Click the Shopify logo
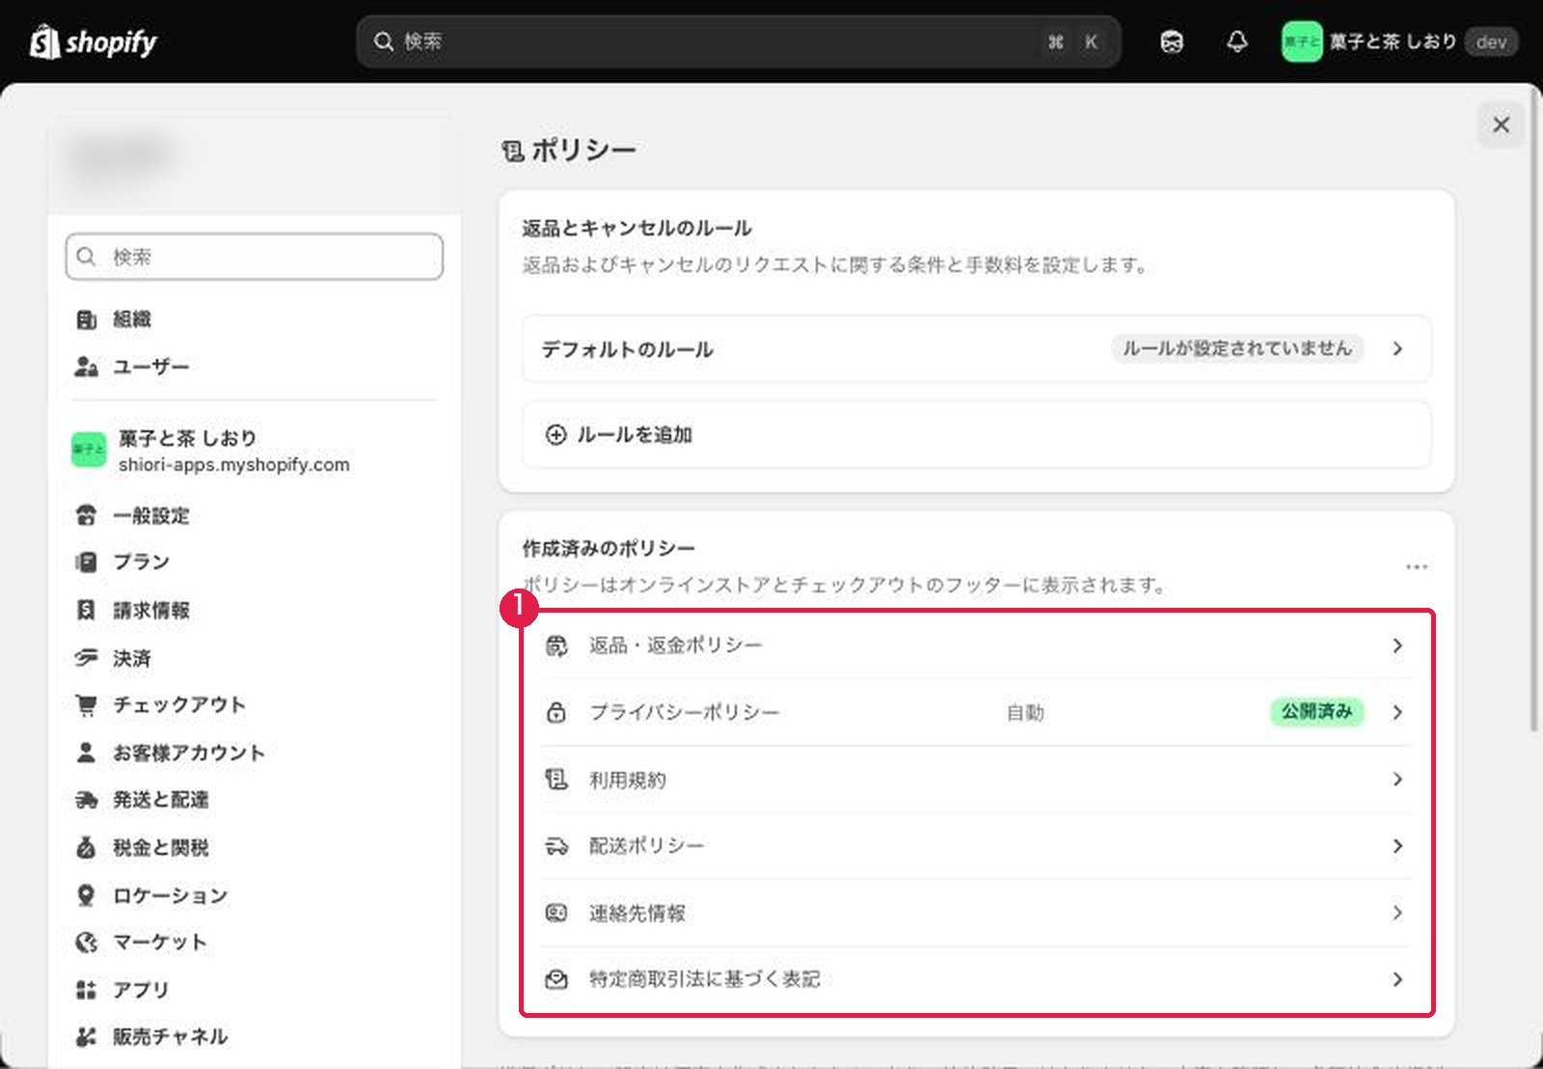 tap(94, 41)
